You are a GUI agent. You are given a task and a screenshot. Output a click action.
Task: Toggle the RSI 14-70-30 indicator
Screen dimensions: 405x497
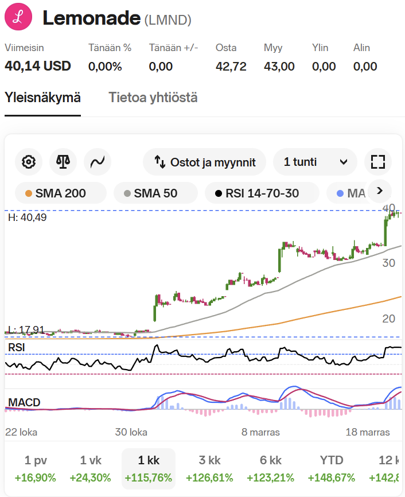(262, 193)
